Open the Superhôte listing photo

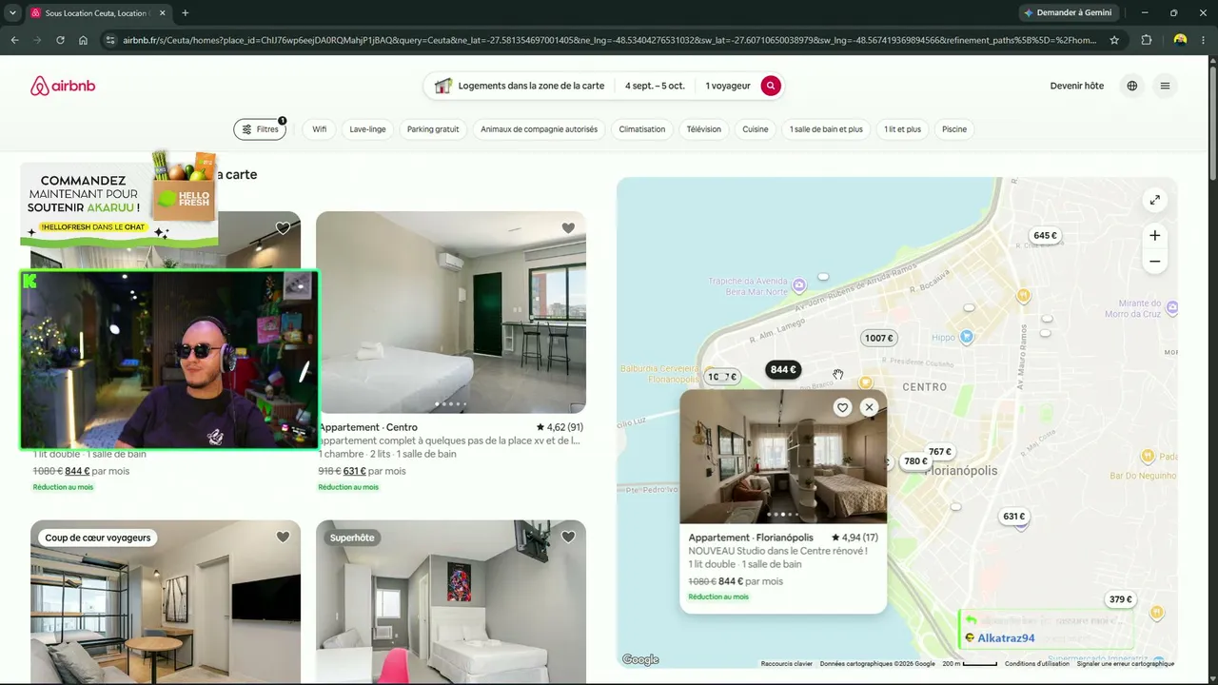451,601
